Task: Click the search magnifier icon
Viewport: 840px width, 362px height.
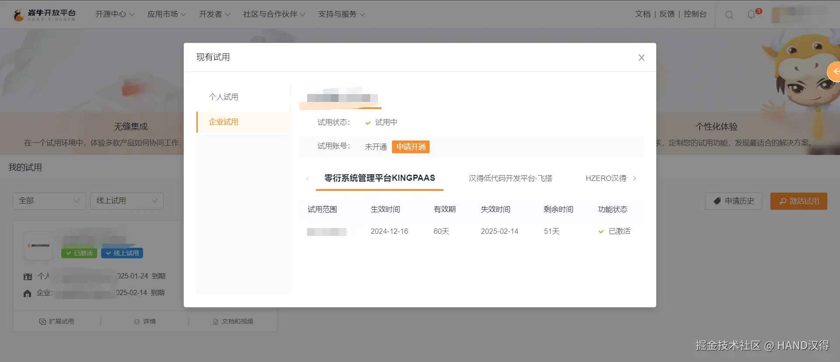Action: click(x=729, y=14)
